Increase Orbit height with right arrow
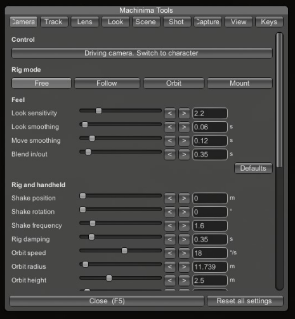295x319 pixels. pyautogui.click(x=184, y=281)
